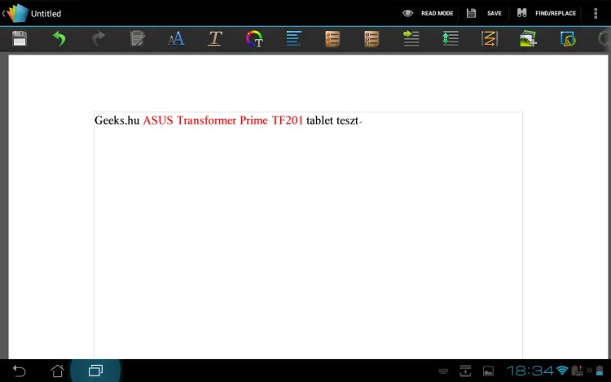Open Find/Replace with the binoculars button
This screenshot has width=611, height=382.
pos(547,13)
